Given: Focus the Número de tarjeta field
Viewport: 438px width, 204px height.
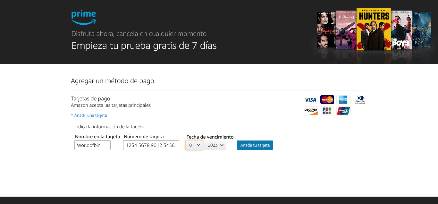Looking at the screenshot, I should coord(151,145).
